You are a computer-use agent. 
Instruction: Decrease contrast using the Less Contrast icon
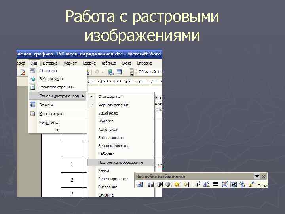[x=169, y=184]
